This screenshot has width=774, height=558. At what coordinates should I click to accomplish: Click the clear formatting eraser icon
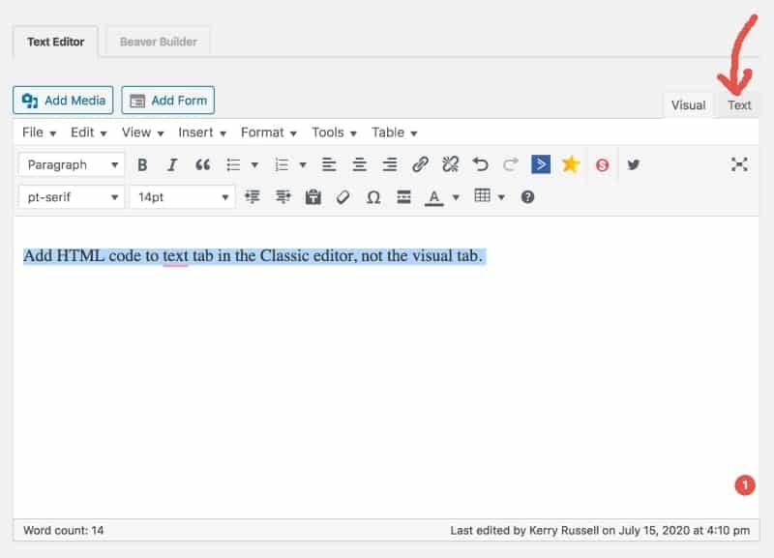(342, 197)
